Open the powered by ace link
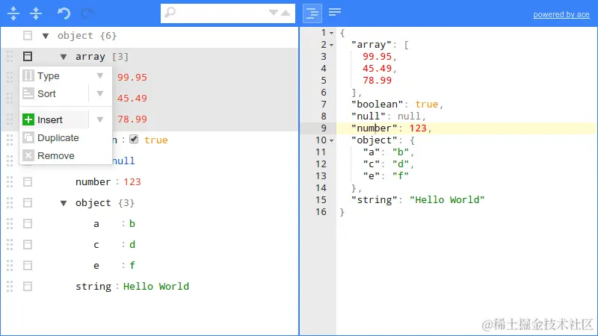The height and width of the screenshot is (336, 598). pos(561,14)
